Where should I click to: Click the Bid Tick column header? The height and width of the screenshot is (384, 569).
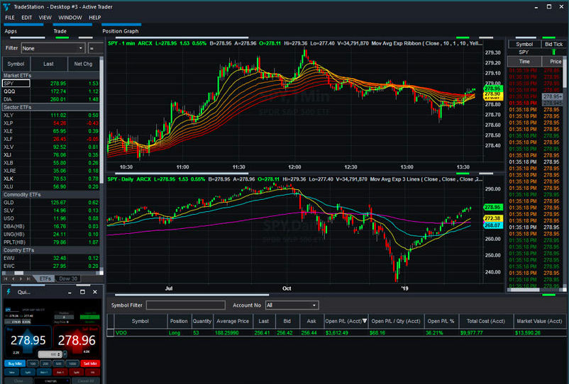(x=554, y=44)
